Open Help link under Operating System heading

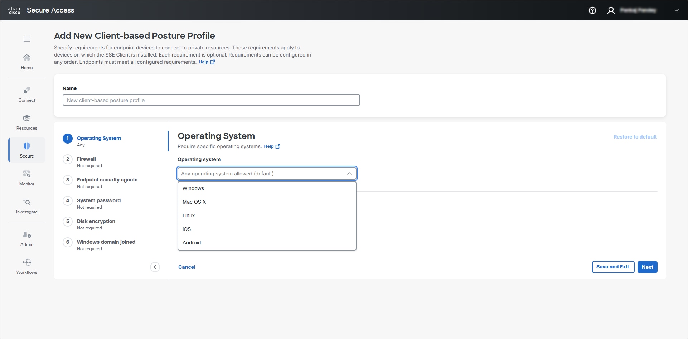point(272,146)
